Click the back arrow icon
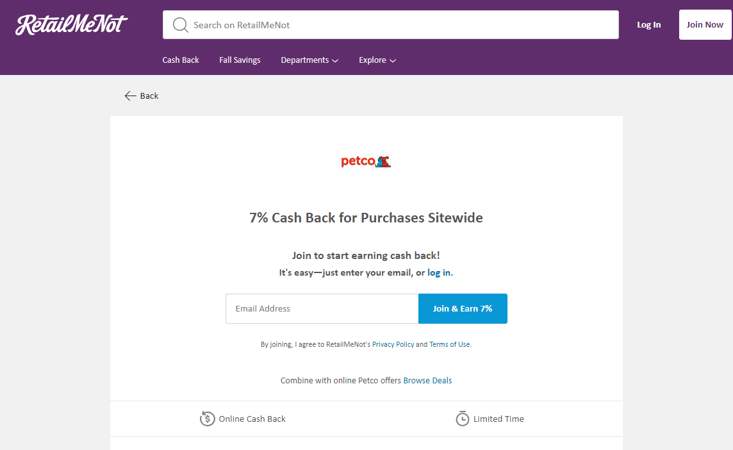Screen dimensions: 733x450 coord(131,96)
